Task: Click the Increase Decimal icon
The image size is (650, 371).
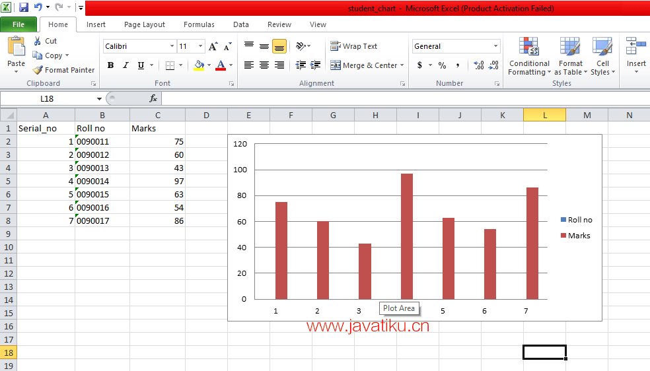Action: (x=479, y=65)
